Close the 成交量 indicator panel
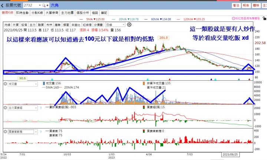Screen dimensions: 267x160 tap(5, 84)
